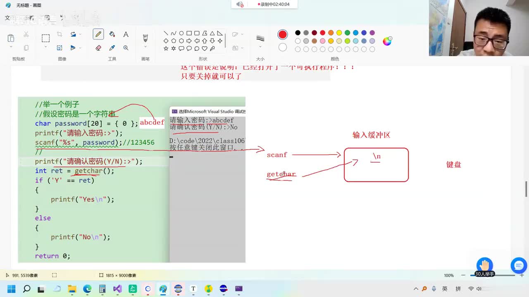The width and height of the screenshot is (529, 297).
Task: Open Visual Studio from taskbar
Action: [x=117, y=289]
